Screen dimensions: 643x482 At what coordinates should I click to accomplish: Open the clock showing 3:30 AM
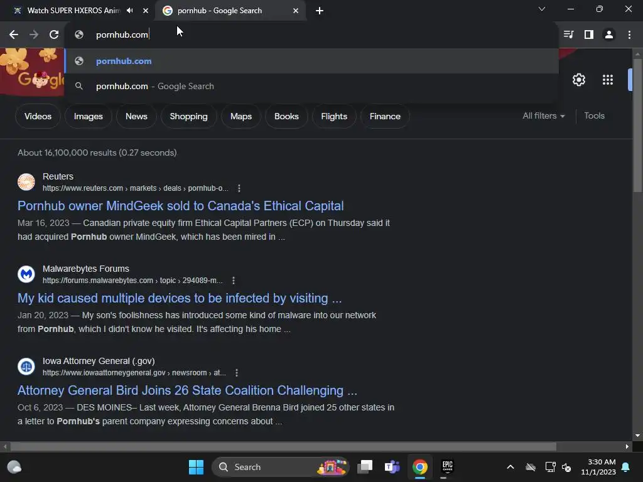coord(598,467)
